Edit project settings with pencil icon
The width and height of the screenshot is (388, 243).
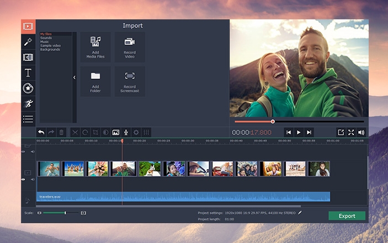click(x=300, y=212)
